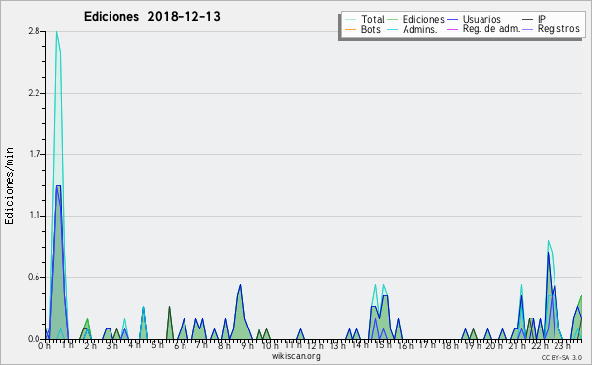
Task: Click the chart title 'Ediciones 2018-12-13'
Action: [x=152, y=17]
